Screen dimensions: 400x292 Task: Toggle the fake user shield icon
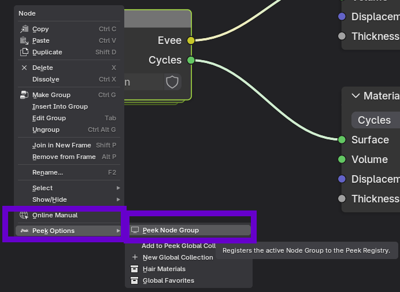pos(172,82)
